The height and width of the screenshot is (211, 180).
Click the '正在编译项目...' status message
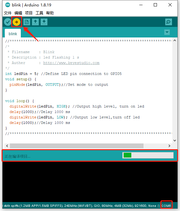tap(18, 156)
